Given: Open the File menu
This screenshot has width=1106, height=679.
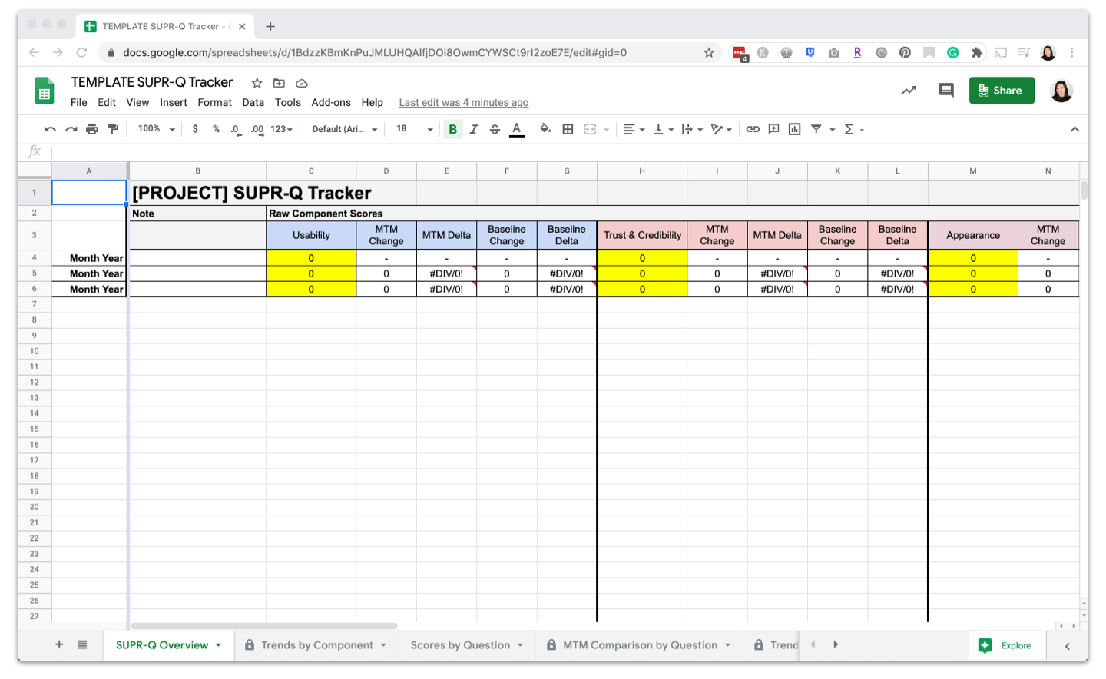Looking at the screenshot, I should 78,102.
